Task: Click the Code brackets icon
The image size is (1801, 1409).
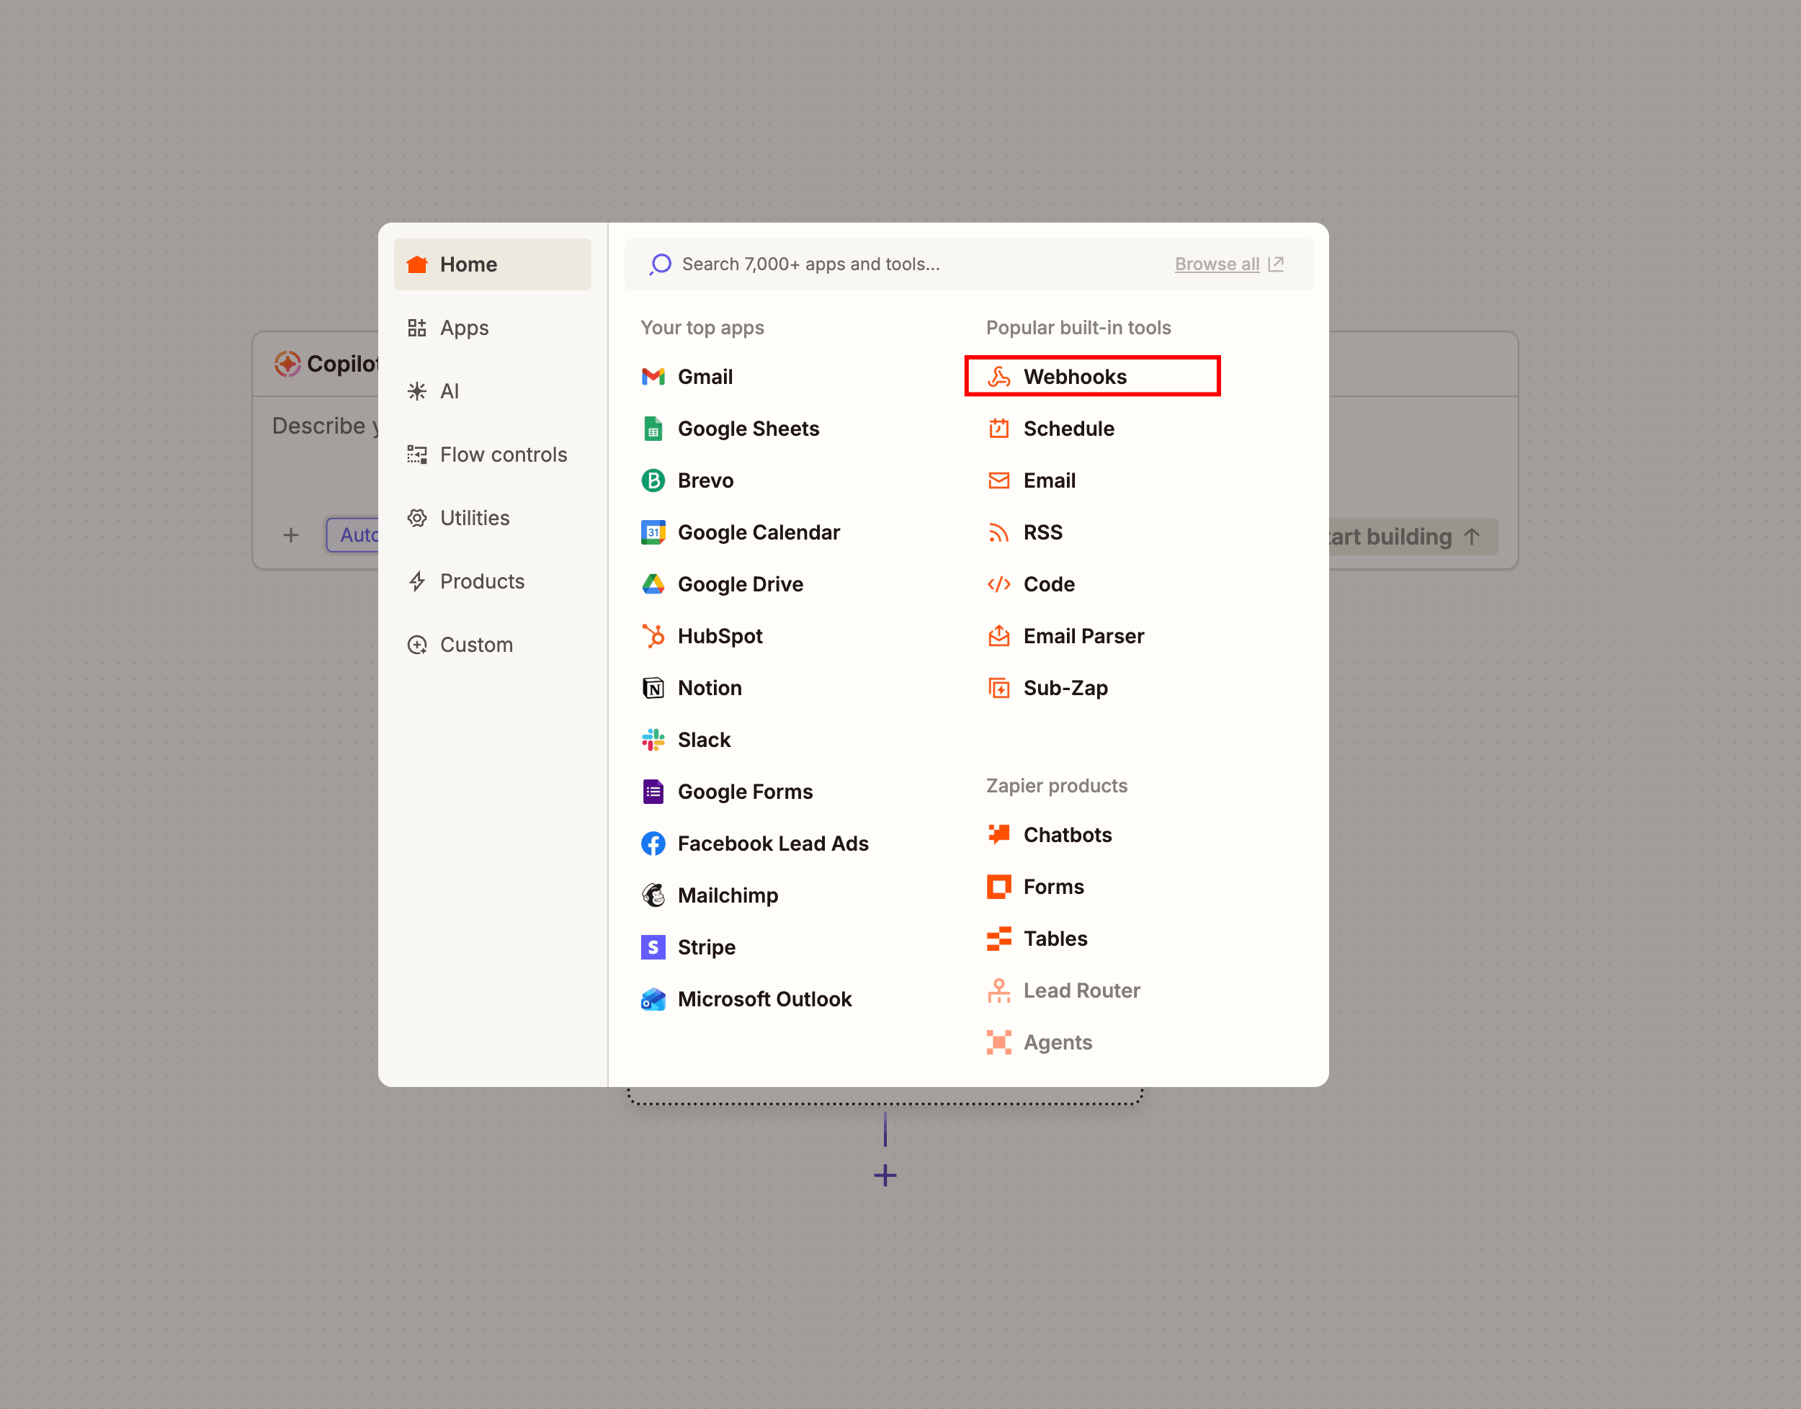Action: click(998, 584)
